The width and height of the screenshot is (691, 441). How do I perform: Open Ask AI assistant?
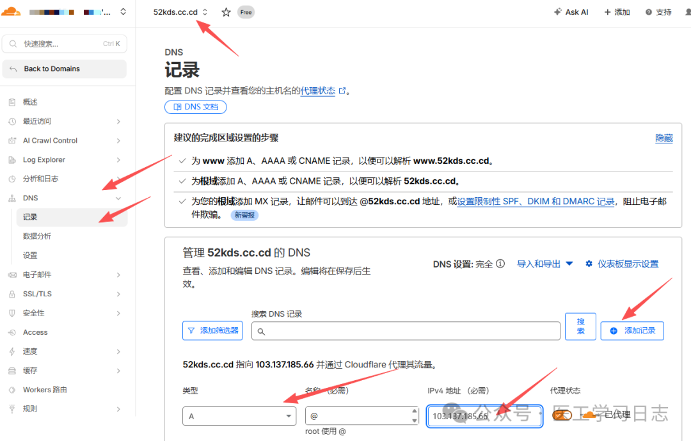tap(571, 12)
